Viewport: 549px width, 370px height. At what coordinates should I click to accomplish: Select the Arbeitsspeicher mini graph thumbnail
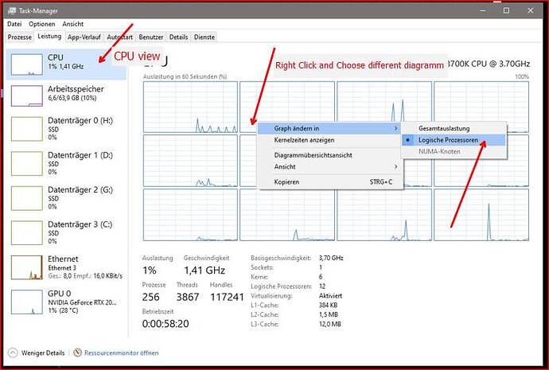pos(26,96)
